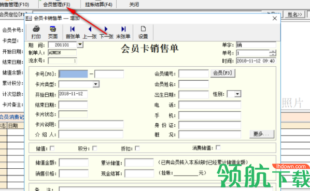Click the 姓名>> button in main window
Screen dimensions: 310x191
[x=294, y=14]
